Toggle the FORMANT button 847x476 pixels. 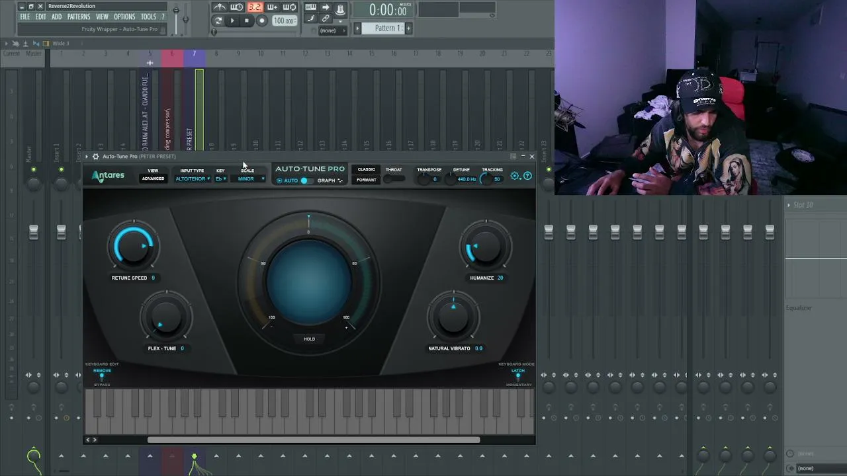(366, 180)
